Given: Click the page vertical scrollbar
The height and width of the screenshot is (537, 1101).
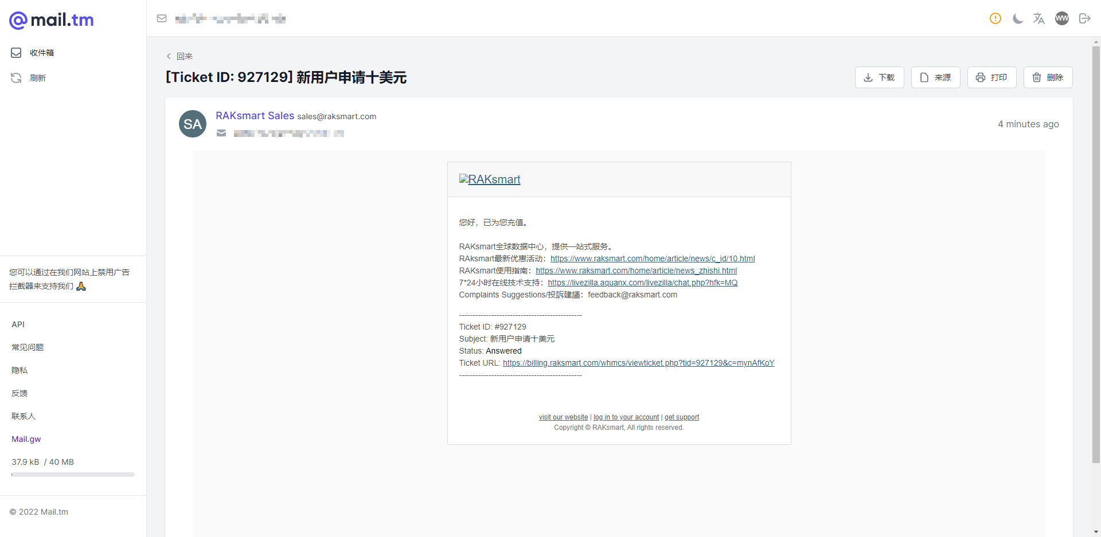Looking at the screenshot, I should [x=1096, y=254].
